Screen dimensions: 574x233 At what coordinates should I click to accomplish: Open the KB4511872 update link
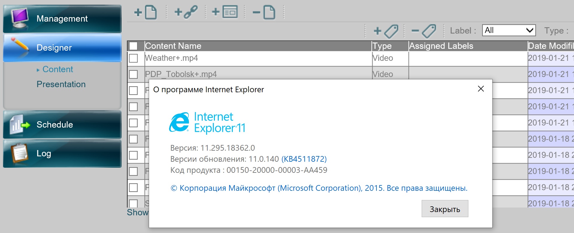304,159
